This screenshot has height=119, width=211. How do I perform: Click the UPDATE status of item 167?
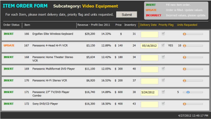[9, 45]
